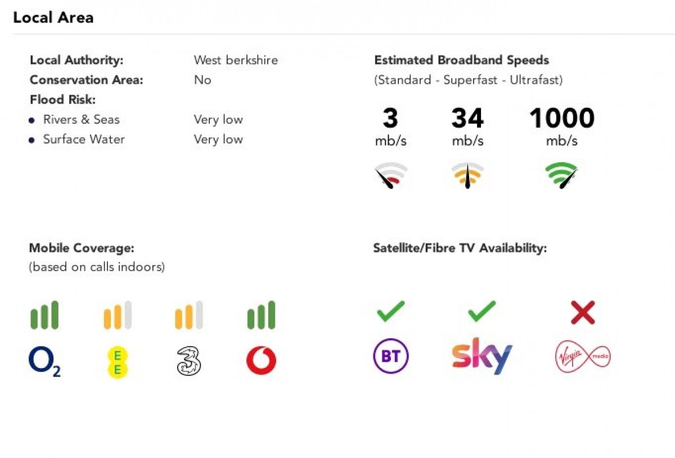Click the red standard speed gauge icon

coord(391,176)
